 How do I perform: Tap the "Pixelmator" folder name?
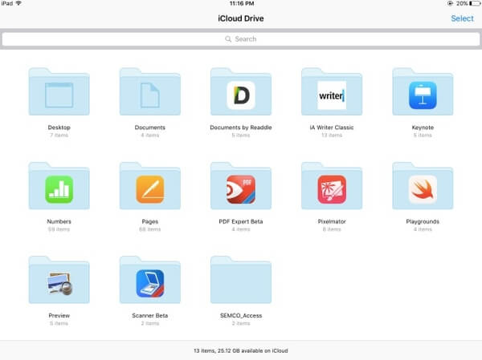[332, 221]
